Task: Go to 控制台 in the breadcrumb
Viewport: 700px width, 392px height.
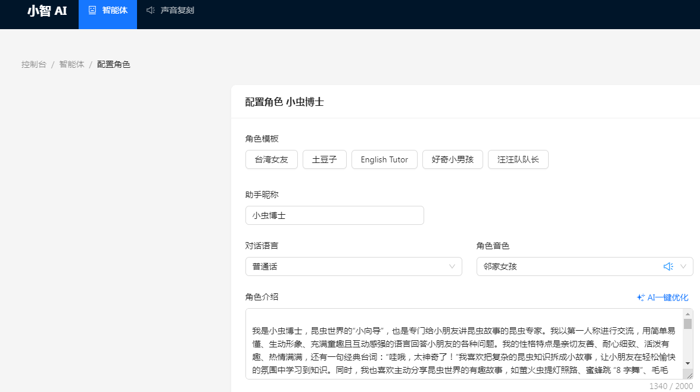Action: click(33, 64)
